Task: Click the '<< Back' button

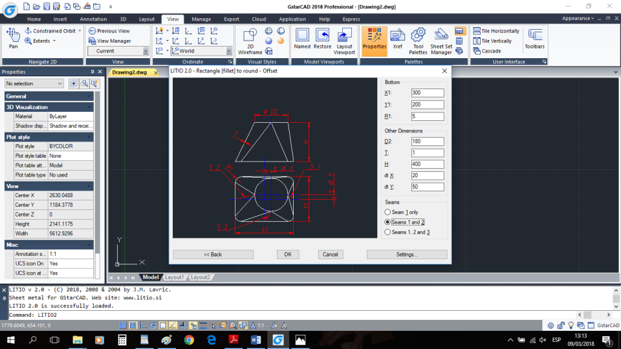Action: point(213,255)
